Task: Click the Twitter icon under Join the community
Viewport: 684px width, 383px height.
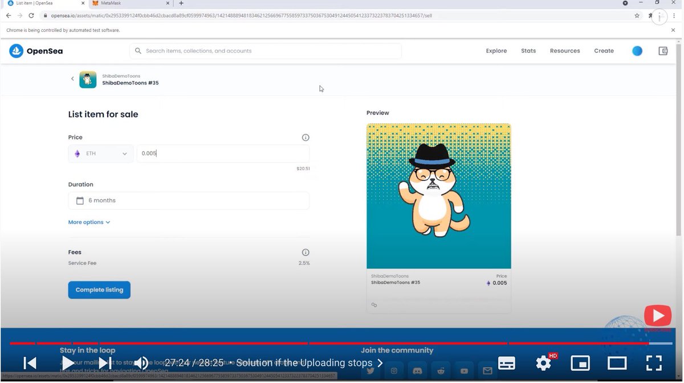Action: click(370, 370)
